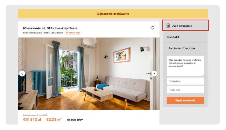The image size is (226, 130).
Task: Click into the message text area
Action: click(185, 66)
